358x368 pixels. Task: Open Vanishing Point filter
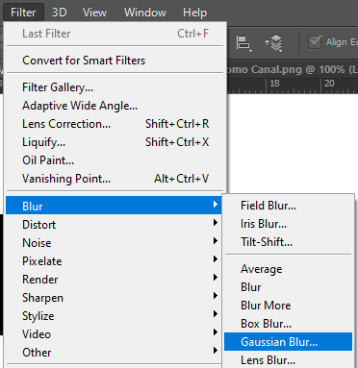pos(115,179)
